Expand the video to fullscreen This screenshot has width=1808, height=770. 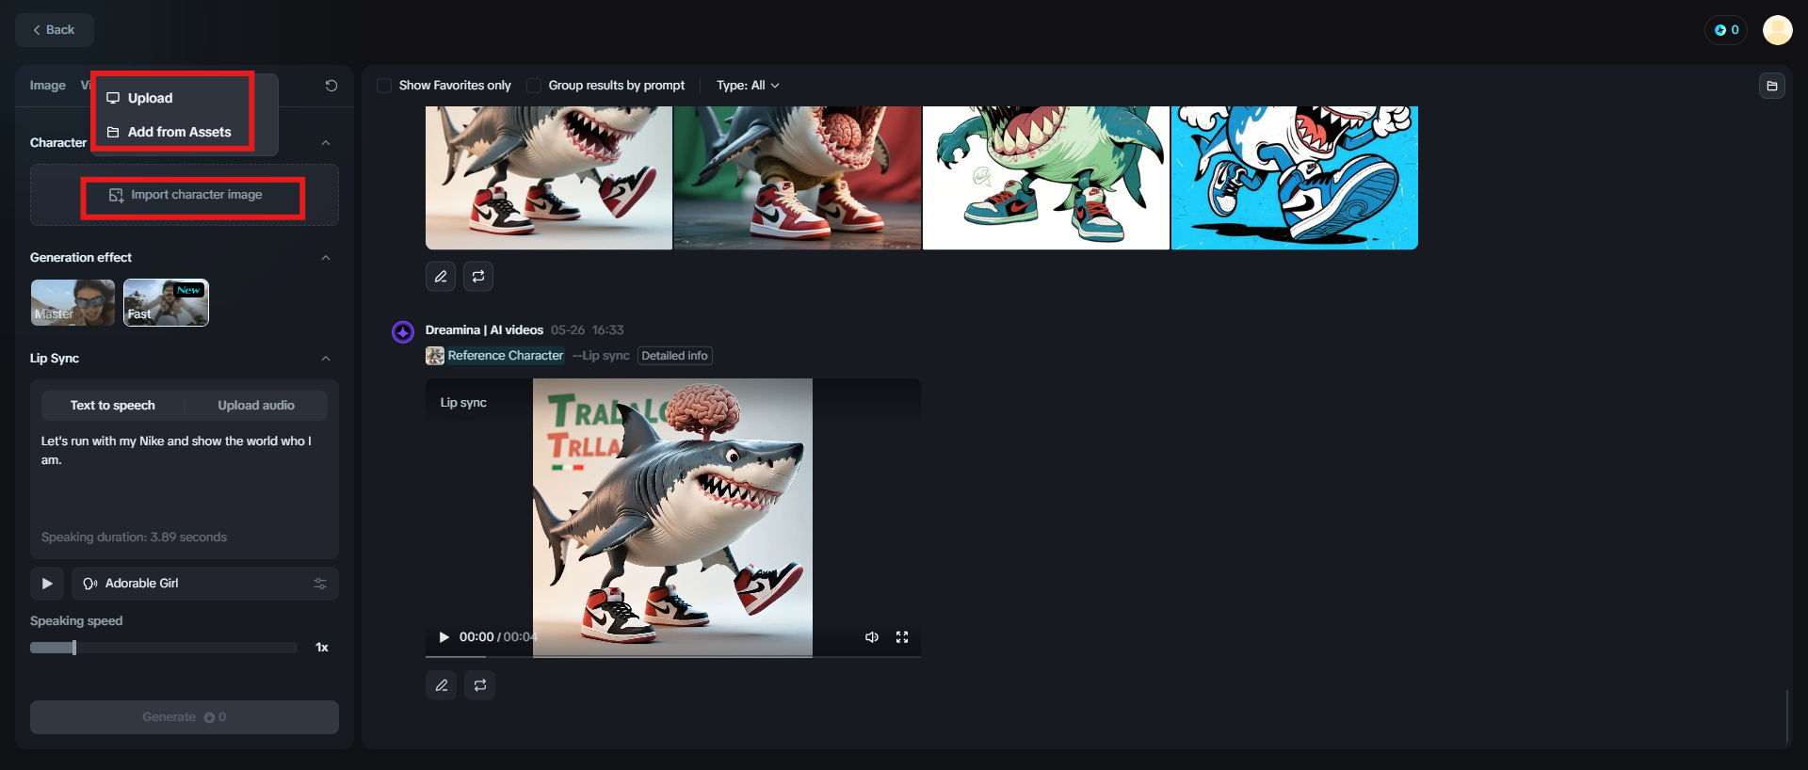(x=902, y=637)
